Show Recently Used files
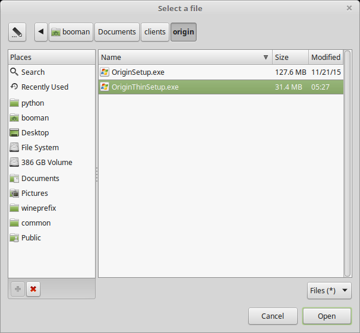The width and height of the screenshot is (360, 333). 52,87
